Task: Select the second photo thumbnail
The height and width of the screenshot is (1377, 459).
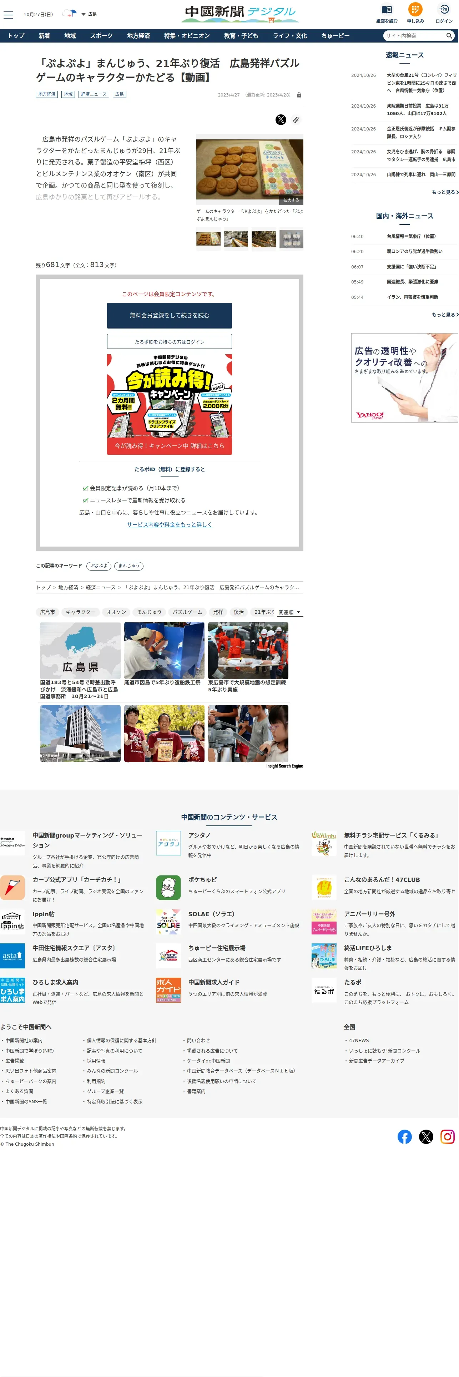Action: [236, 239]
